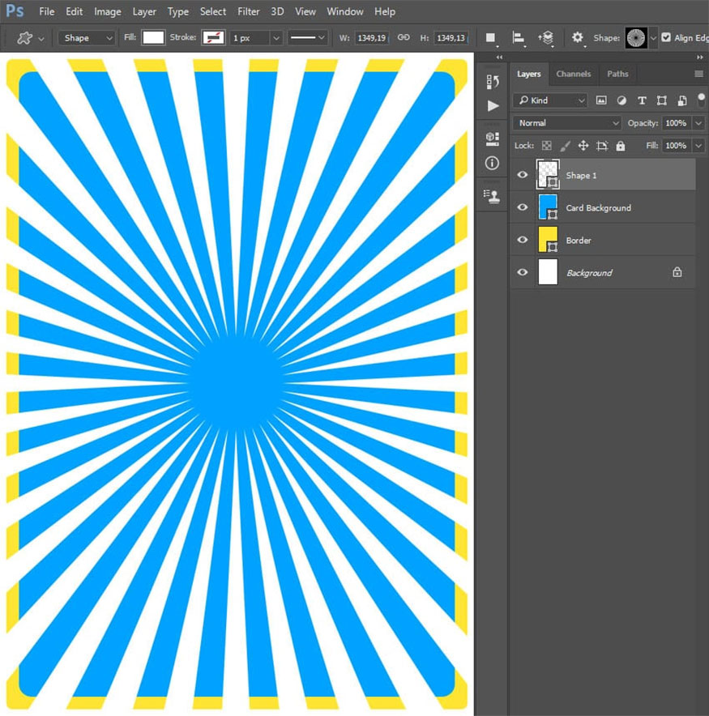709x716 pixels.
Task: Click the lock position move icon
Action: (x=583, y=146)
